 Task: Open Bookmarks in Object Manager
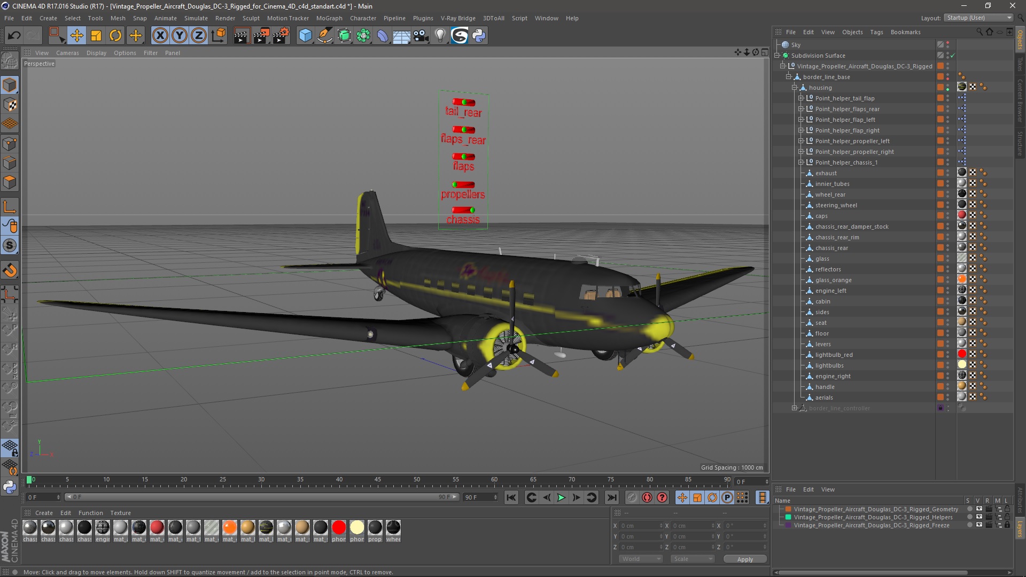click(x=905, y=32)
